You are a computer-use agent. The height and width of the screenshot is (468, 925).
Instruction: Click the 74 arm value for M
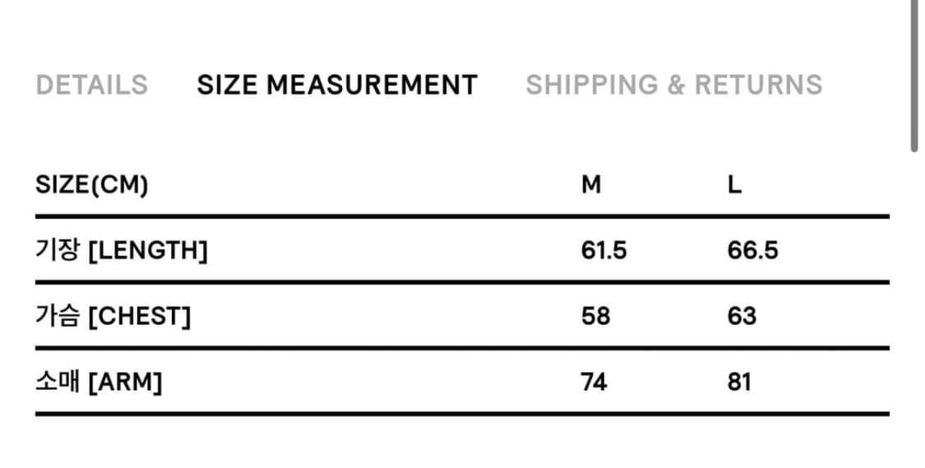pyautogui.click(x=594, y=382)
